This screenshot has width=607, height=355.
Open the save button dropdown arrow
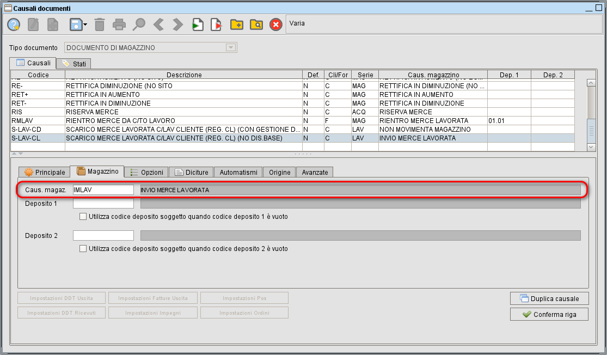(x=85, y=25)
